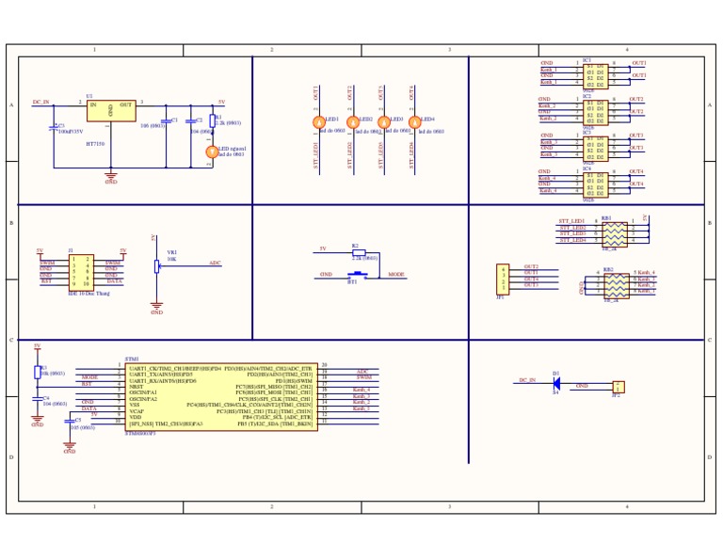Click the RST net label at STM1 pin 4

(87, 384)
